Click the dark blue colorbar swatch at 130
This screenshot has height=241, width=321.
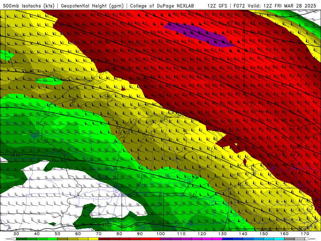pos(228,239)
